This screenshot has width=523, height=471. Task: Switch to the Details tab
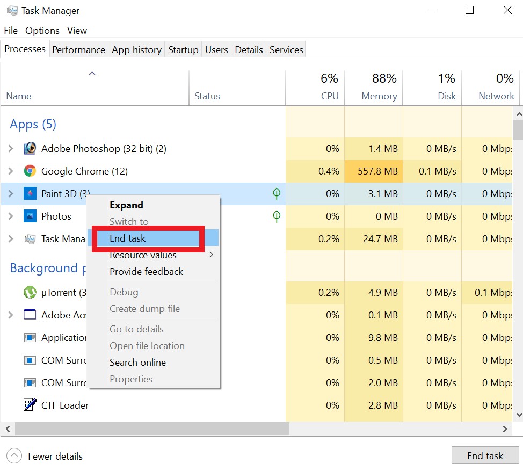point(249,50)
